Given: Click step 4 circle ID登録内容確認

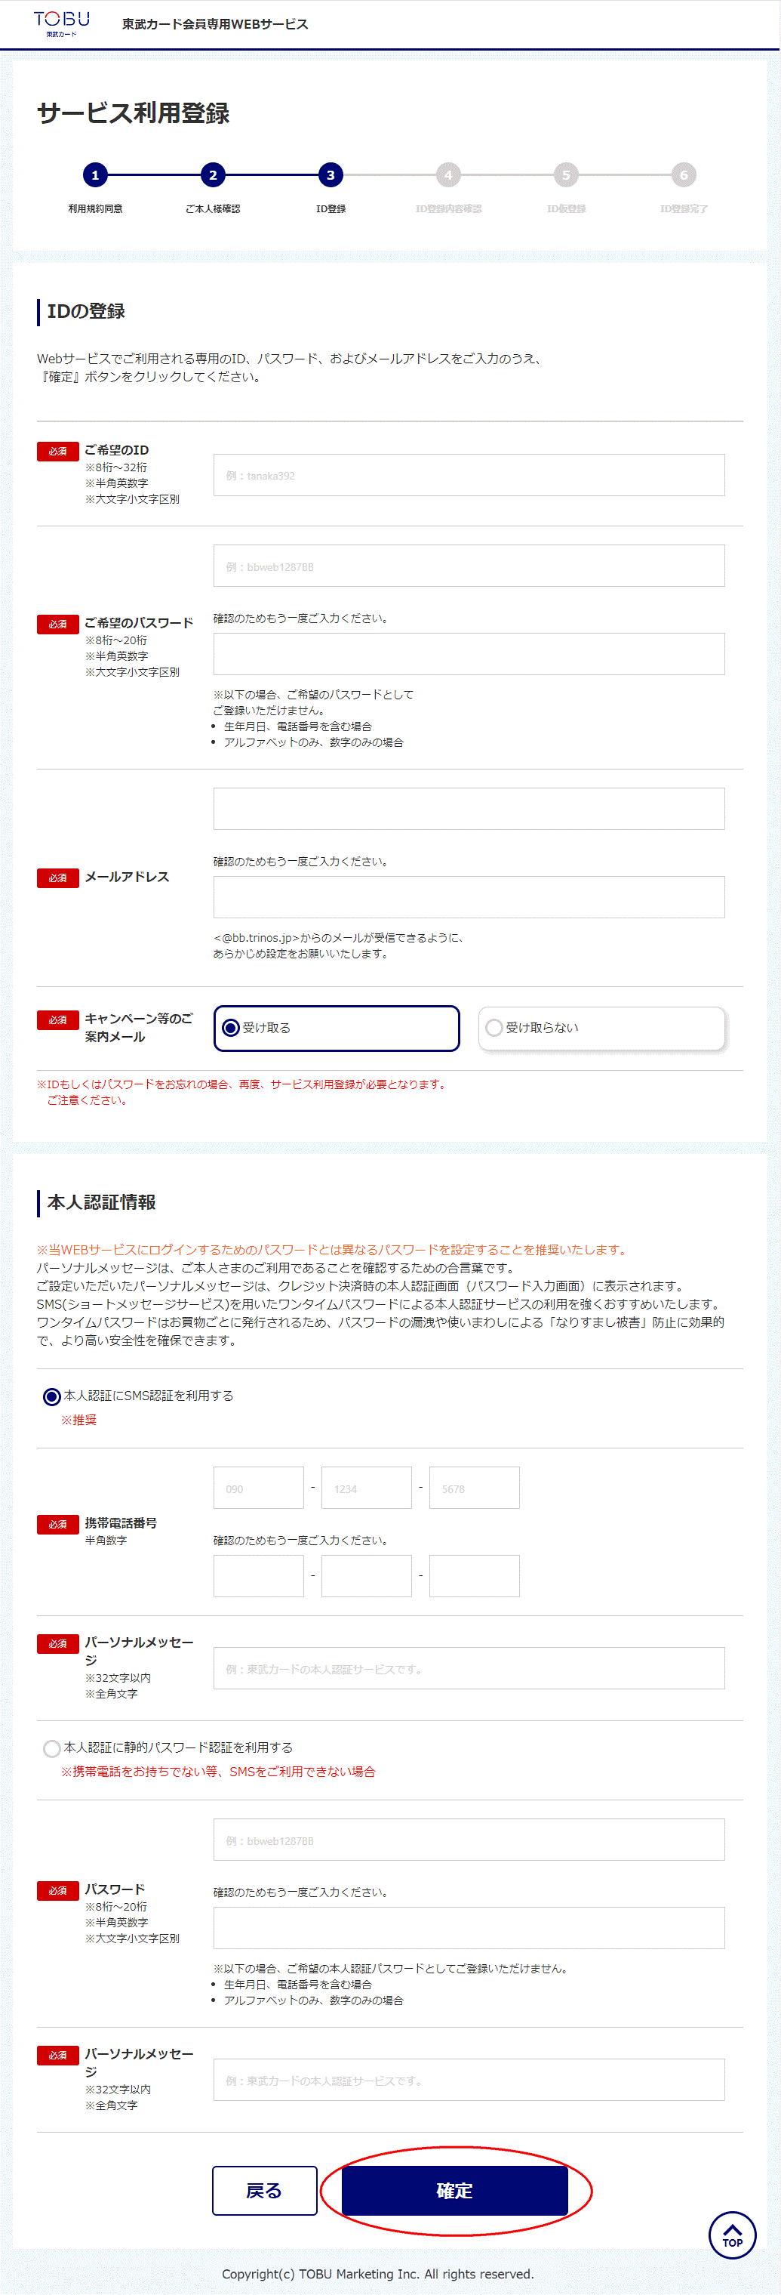Looking at the screenshot, I should 448,174.
